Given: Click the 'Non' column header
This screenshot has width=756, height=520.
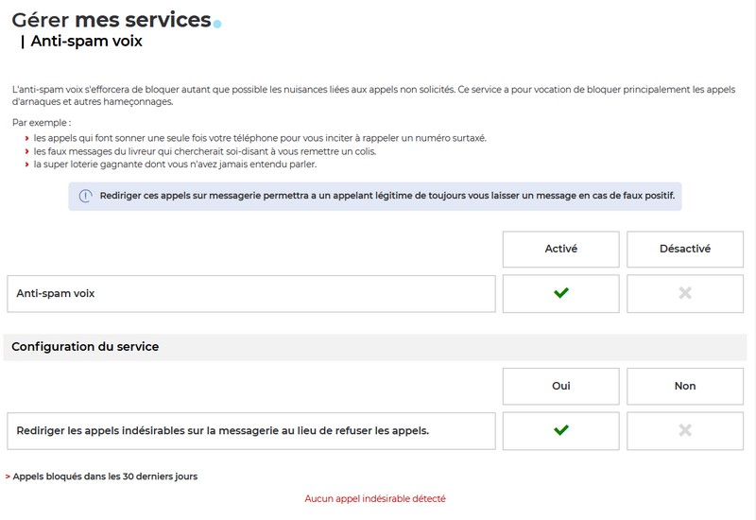Looking at the screenshot, I should click(685, 386).
